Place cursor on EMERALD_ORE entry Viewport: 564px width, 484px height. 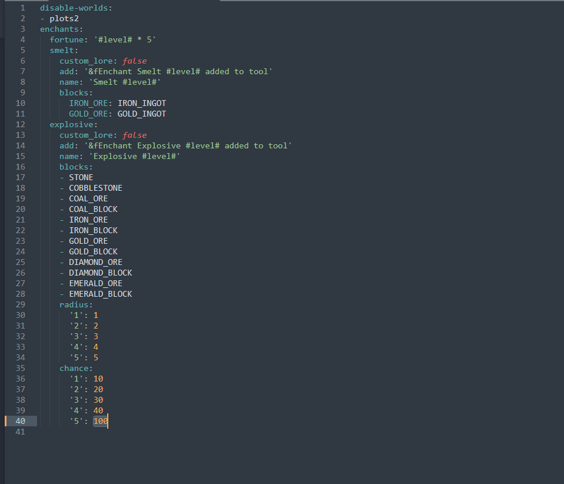pyautogui.click(x=95, y=283)
